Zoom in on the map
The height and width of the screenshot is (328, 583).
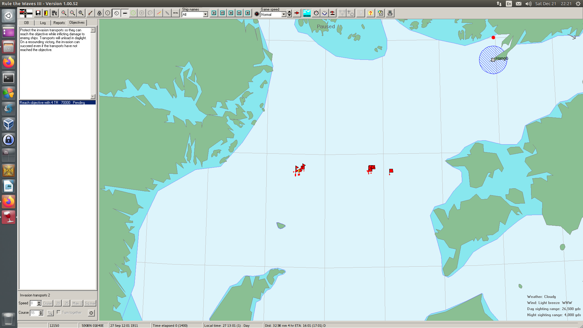[x=64, y=13]
